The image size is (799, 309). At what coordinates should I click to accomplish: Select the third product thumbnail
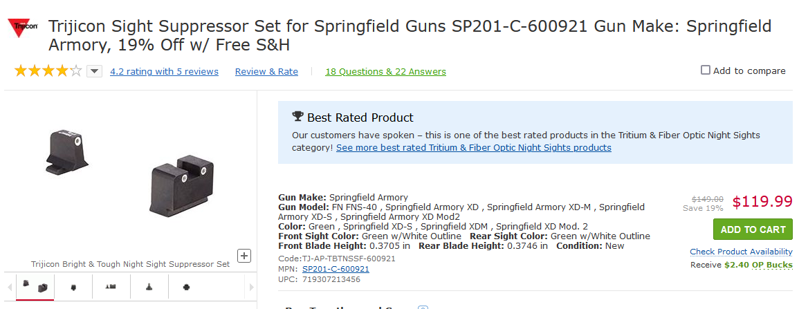pos(111,286)
